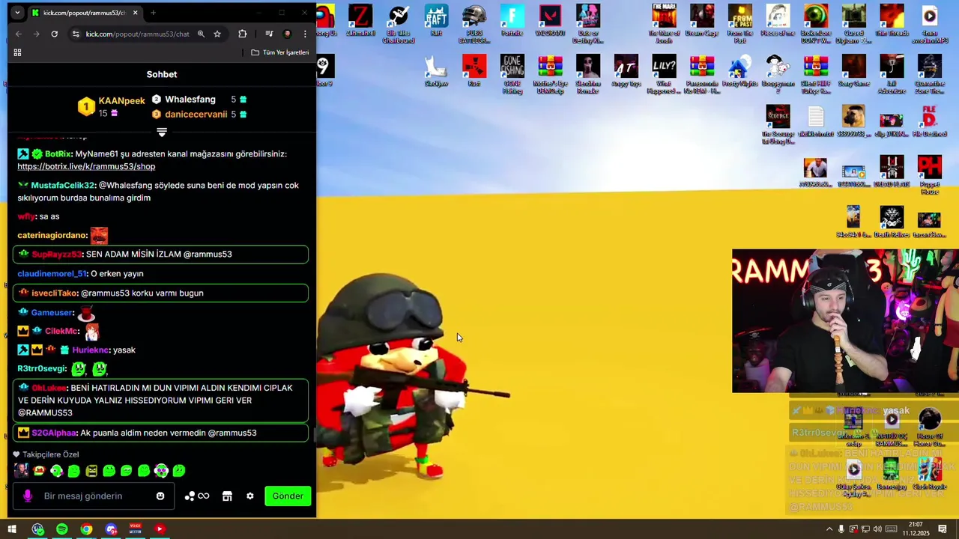Pick the green clown emote with purple glasses
Screen dimensions: 959x539
pos(161,471)
